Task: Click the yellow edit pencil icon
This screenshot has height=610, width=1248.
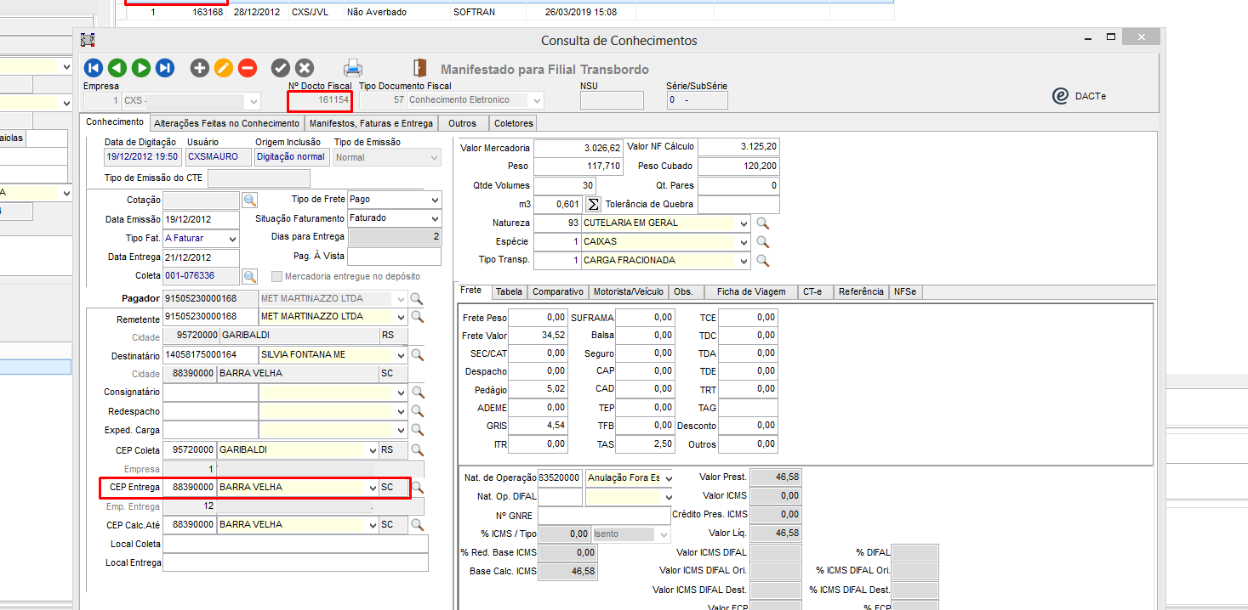Action: (224, 68)
